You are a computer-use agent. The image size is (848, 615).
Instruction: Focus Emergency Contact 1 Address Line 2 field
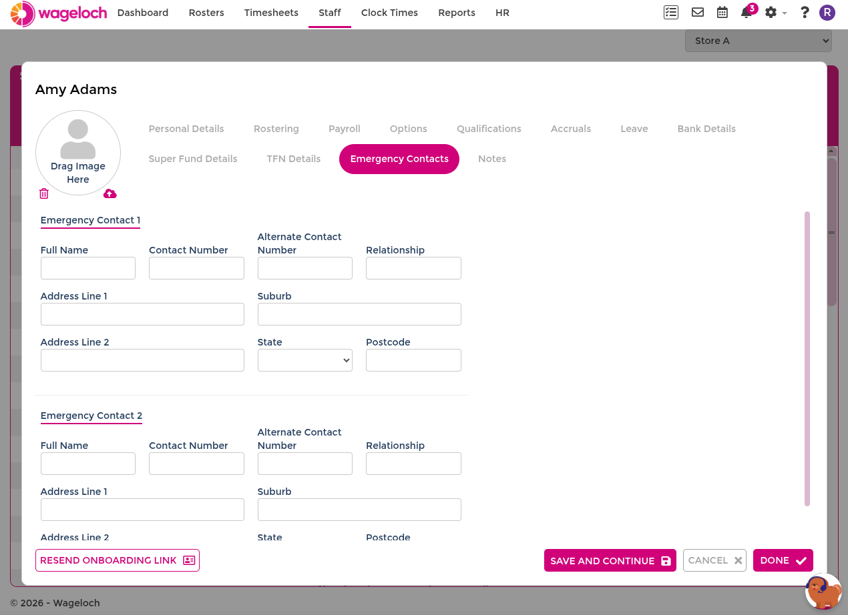point(142,360)
